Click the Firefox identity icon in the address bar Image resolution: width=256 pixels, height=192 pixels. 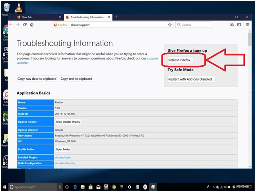60,25
